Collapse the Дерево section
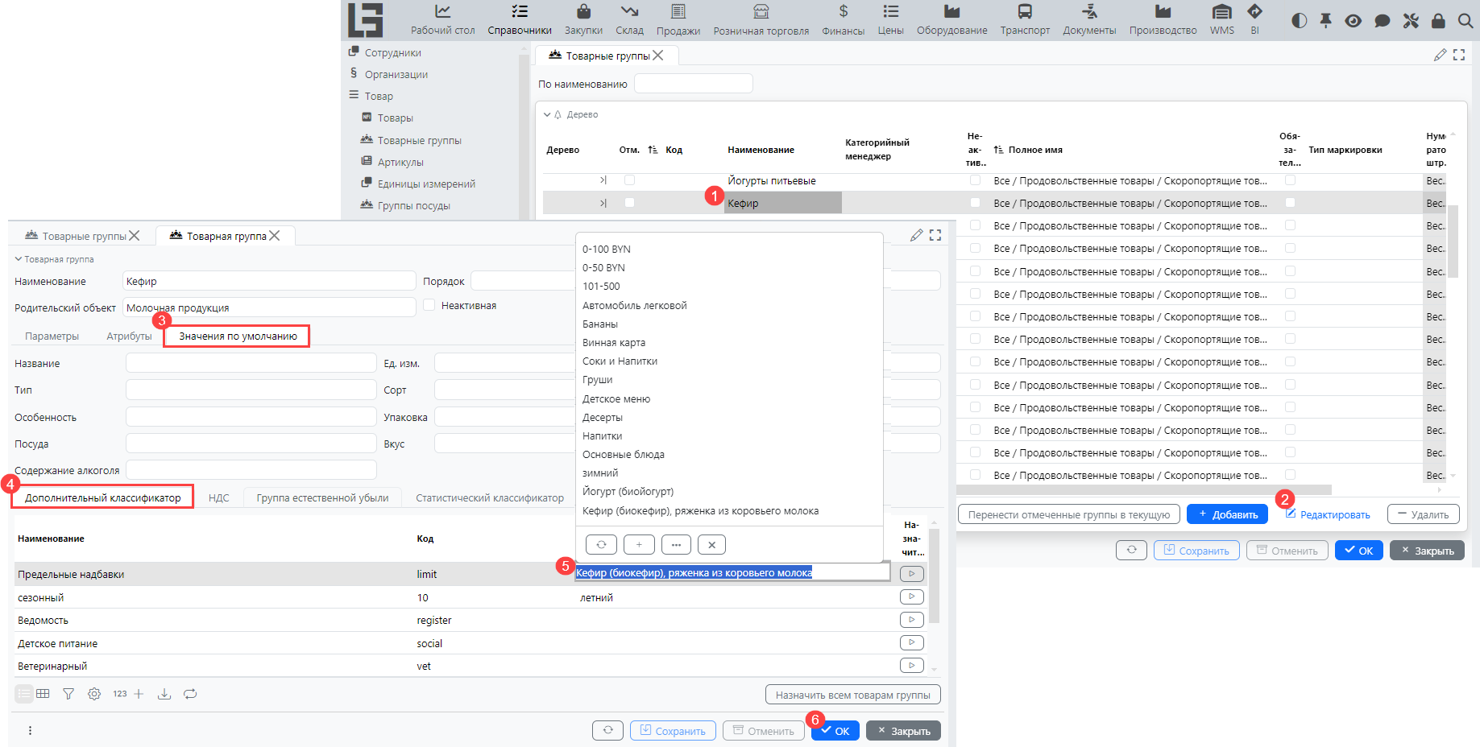The width and height of the screenshot is (1480, 747). coord(547,115)
